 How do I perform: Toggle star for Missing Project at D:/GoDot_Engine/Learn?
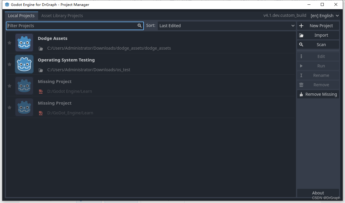coord(9,108)
